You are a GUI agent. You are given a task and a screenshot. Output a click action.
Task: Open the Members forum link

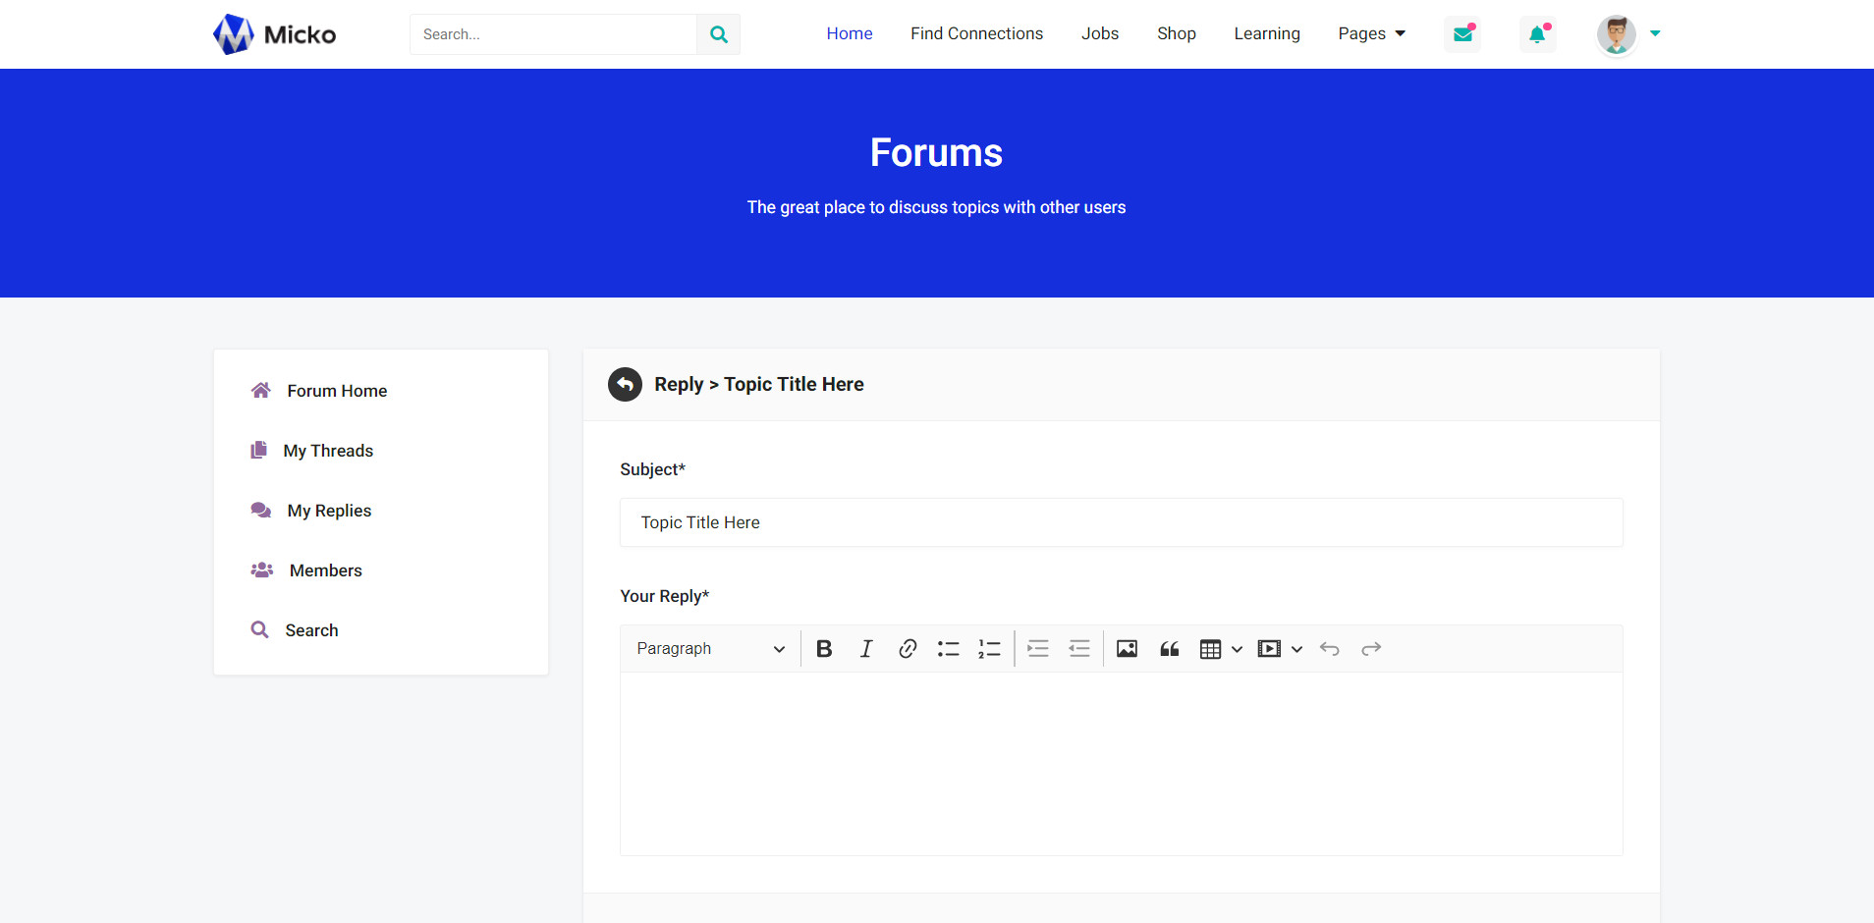[325, 570]
